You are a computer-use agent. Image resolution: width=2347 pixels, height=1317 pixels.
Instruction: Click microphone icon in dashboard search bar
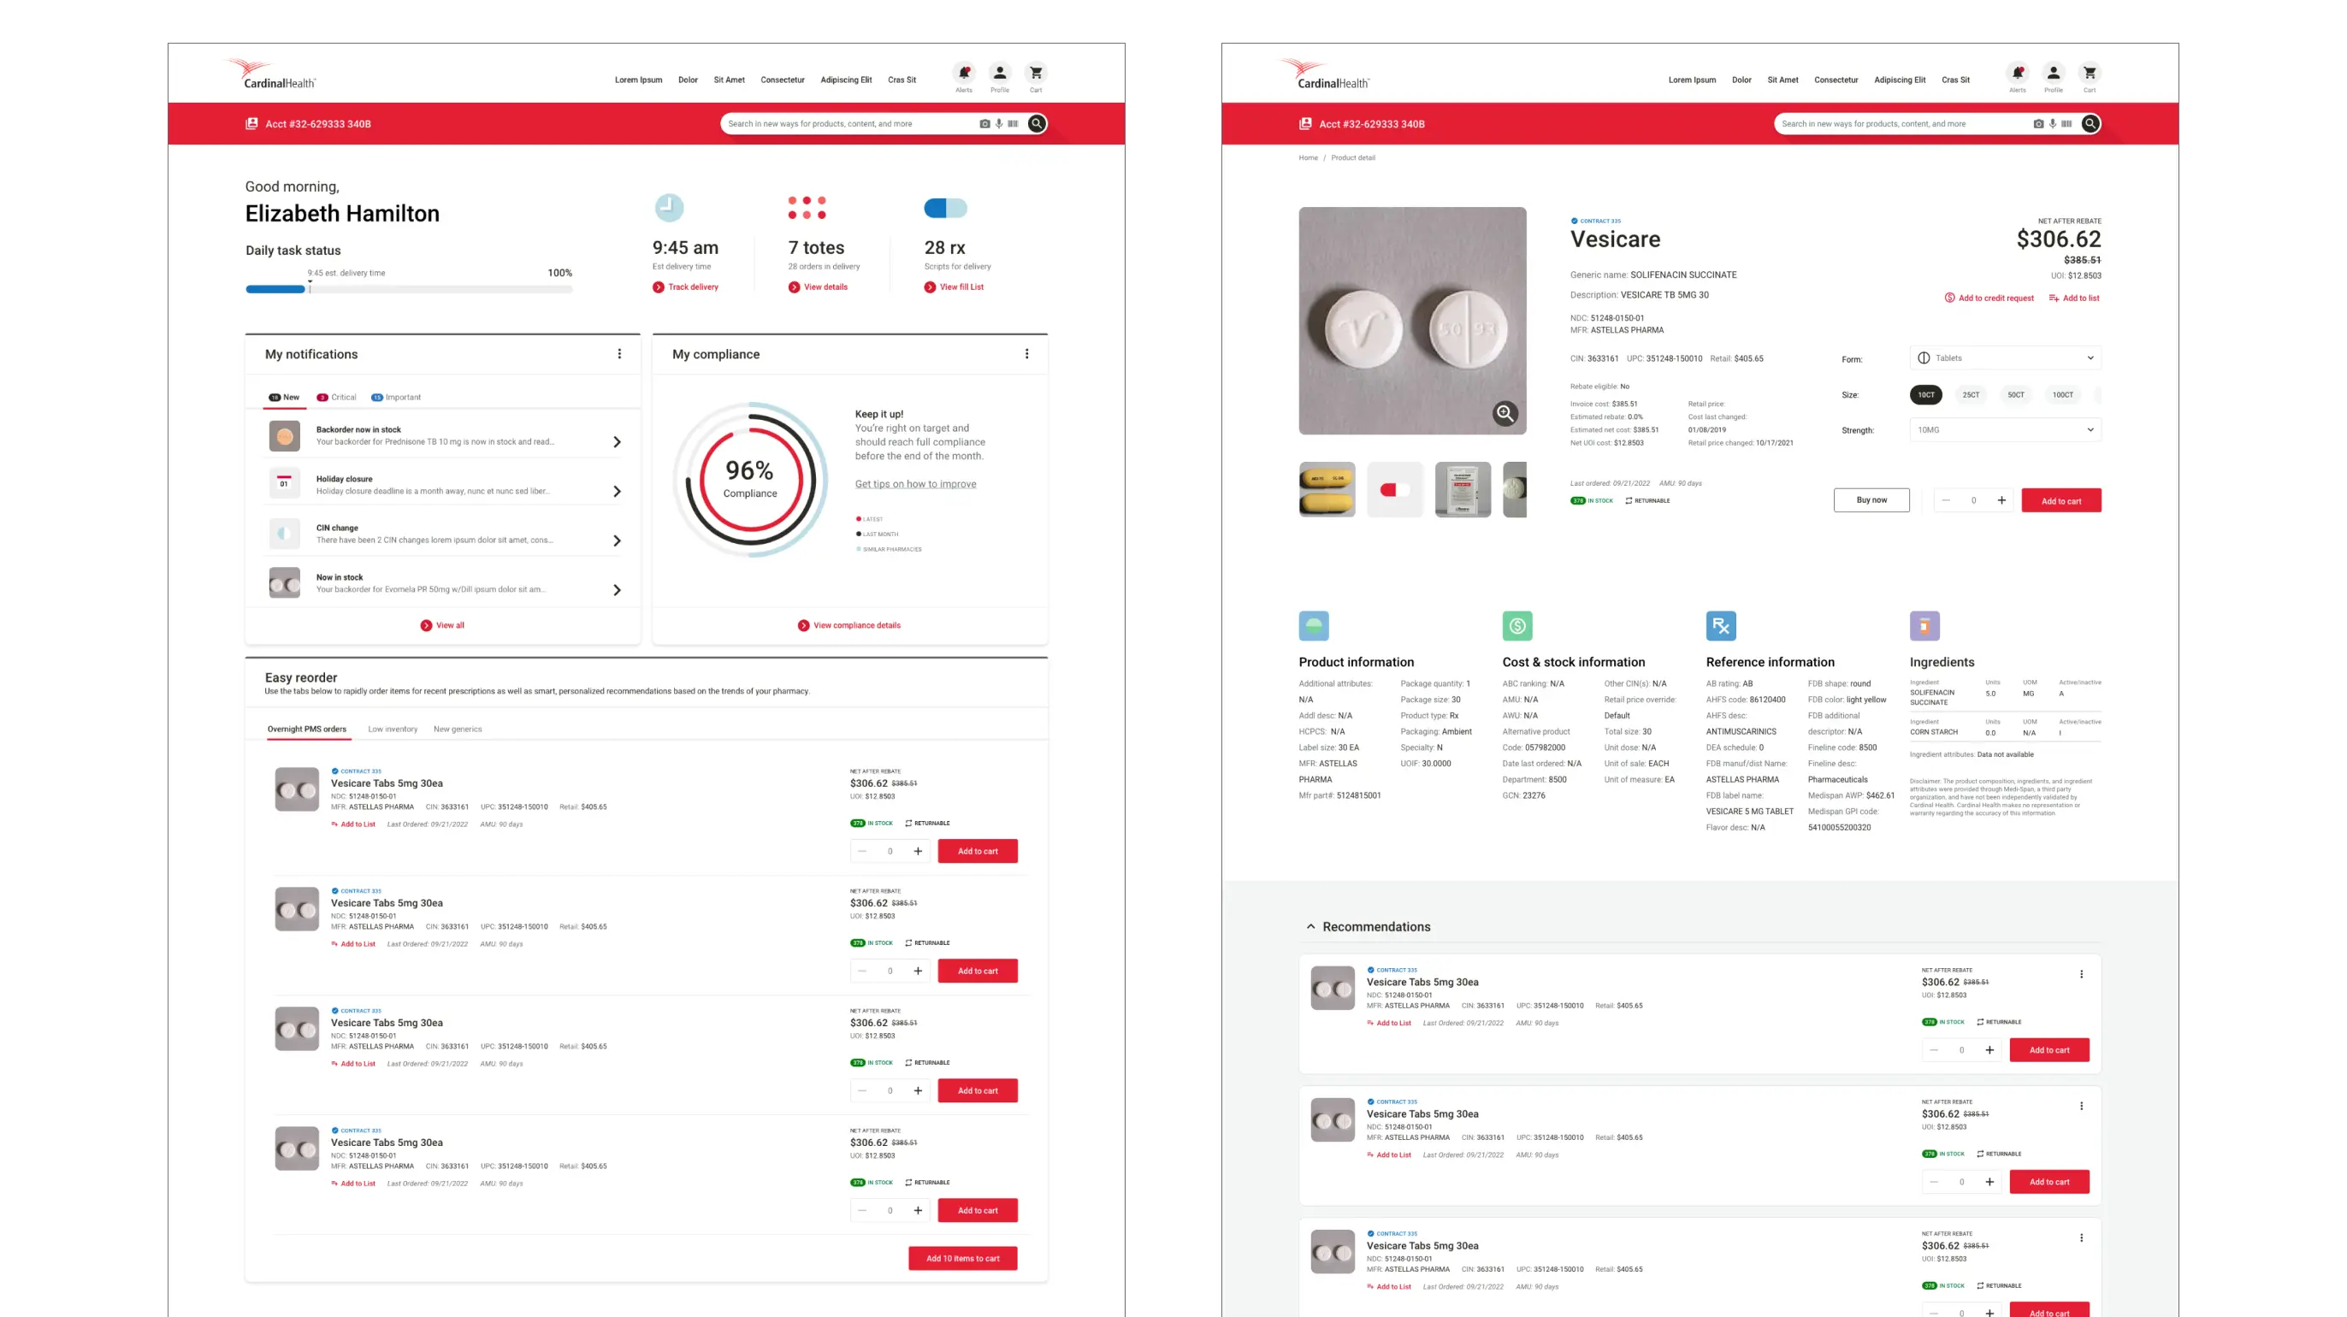(x=998, y=124)
